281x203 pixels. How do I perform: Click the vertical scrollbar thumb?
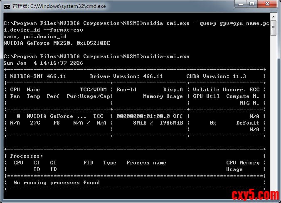(x=274, y=28)
